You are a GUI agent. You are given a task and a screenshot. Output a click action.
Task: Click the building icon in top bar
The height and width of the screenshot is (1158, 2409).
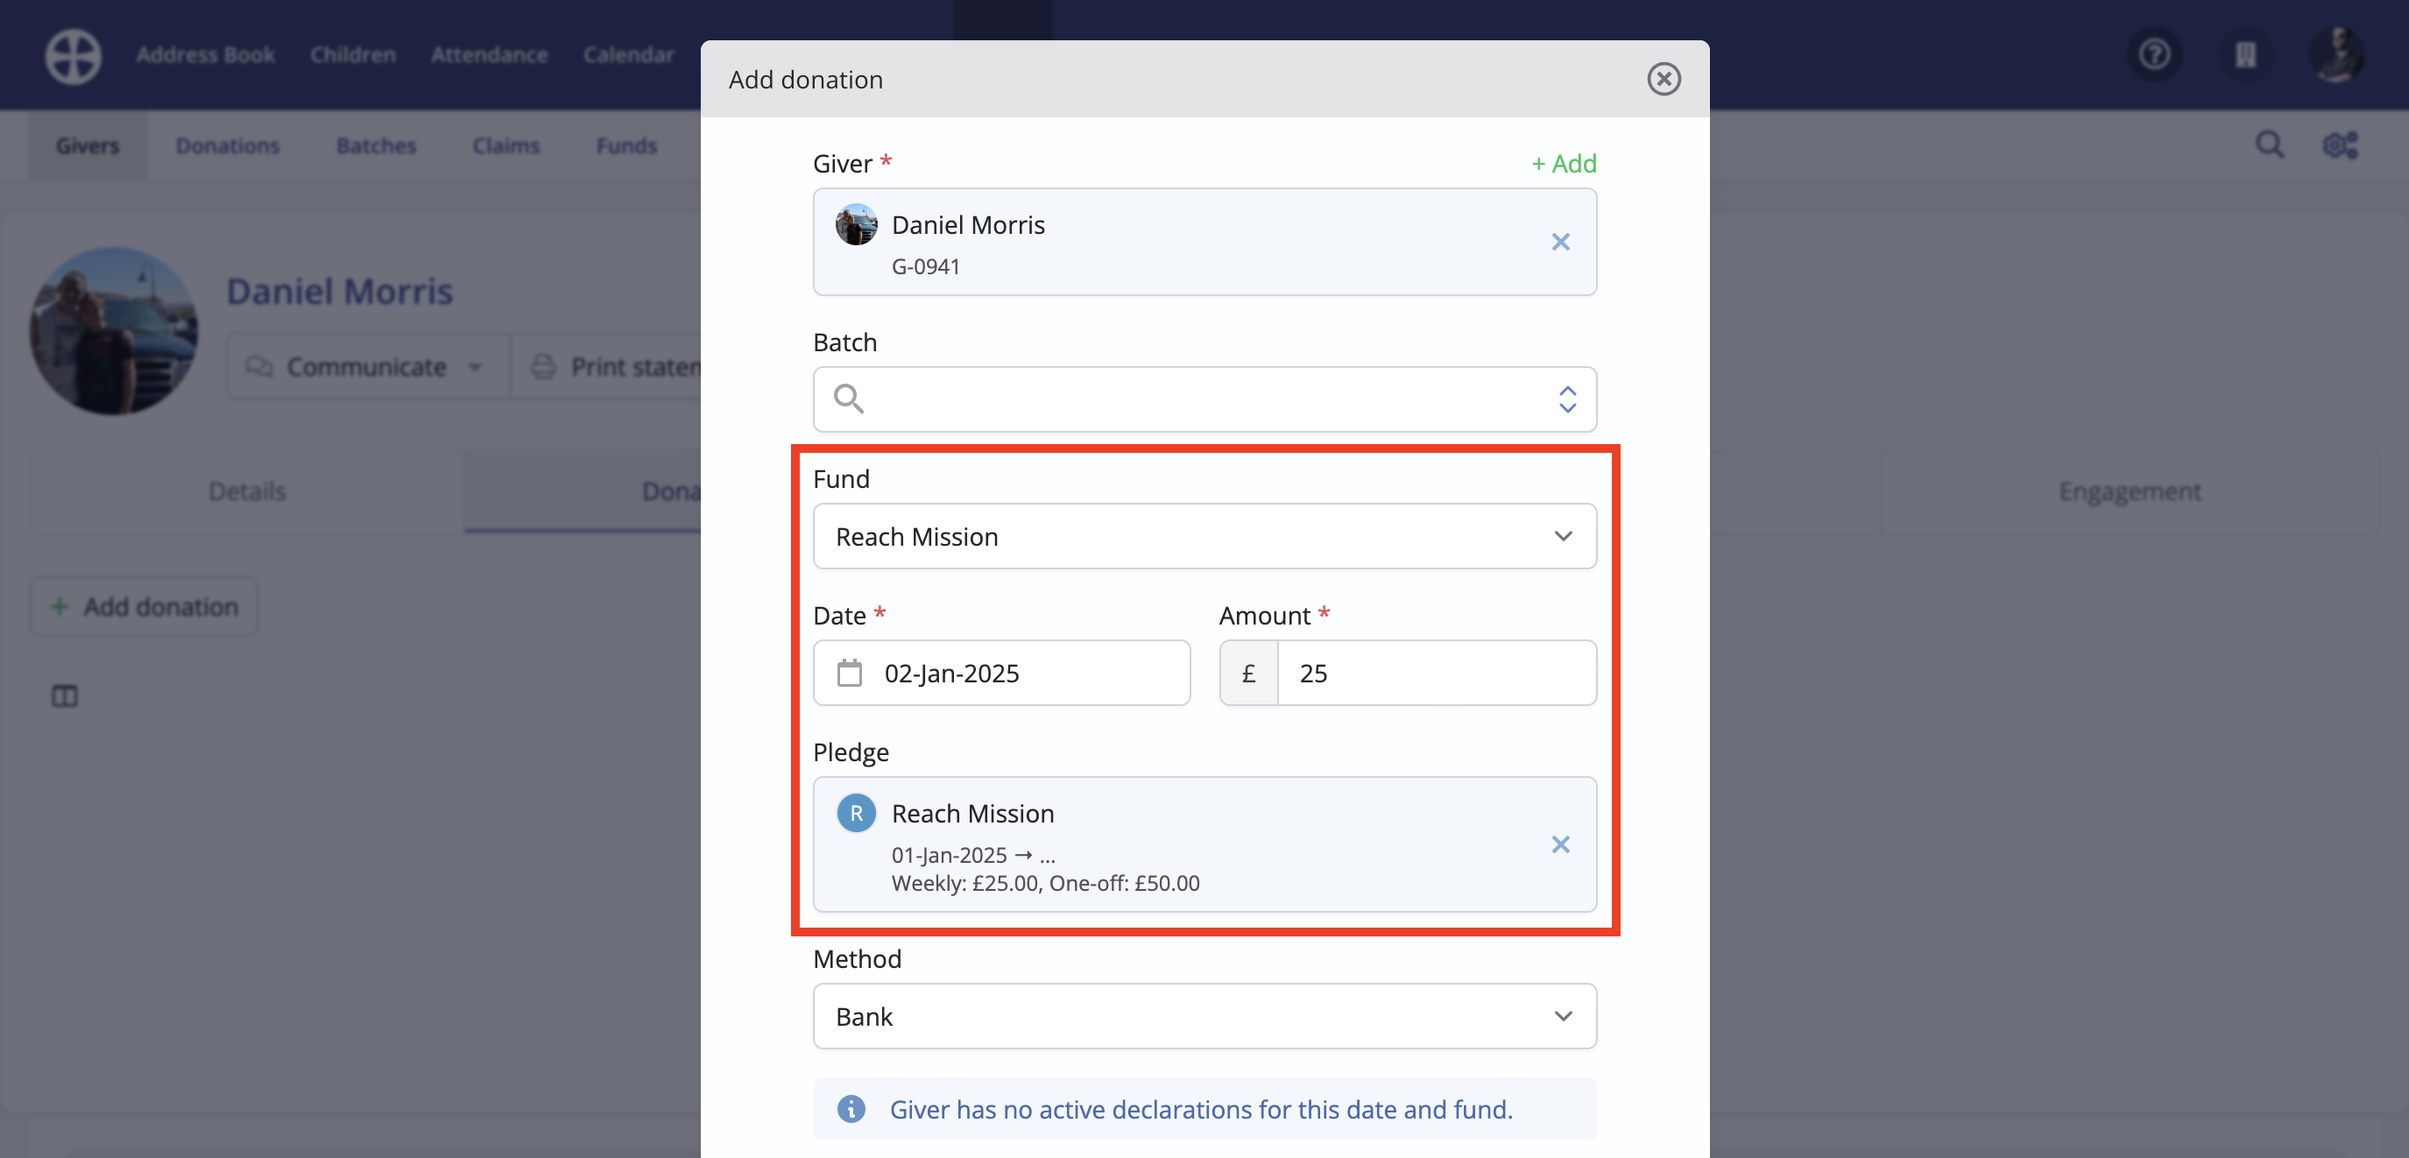(x=2245, y=54)
